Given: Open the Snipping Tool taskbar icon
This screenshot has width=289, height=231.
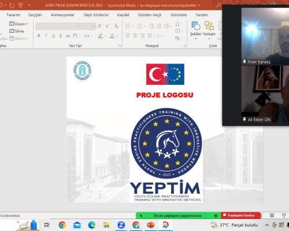Looking at the screenshot, I should (x=165, y=225).
